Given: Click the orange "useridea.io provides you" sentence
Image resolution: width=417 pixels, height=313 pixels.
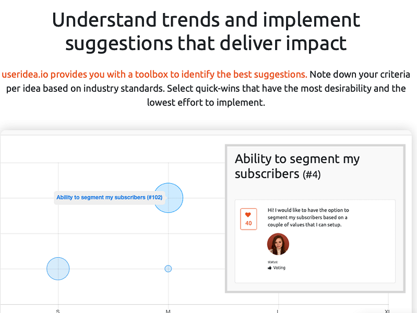Looking at the screenshot, I should coord(154,75).
